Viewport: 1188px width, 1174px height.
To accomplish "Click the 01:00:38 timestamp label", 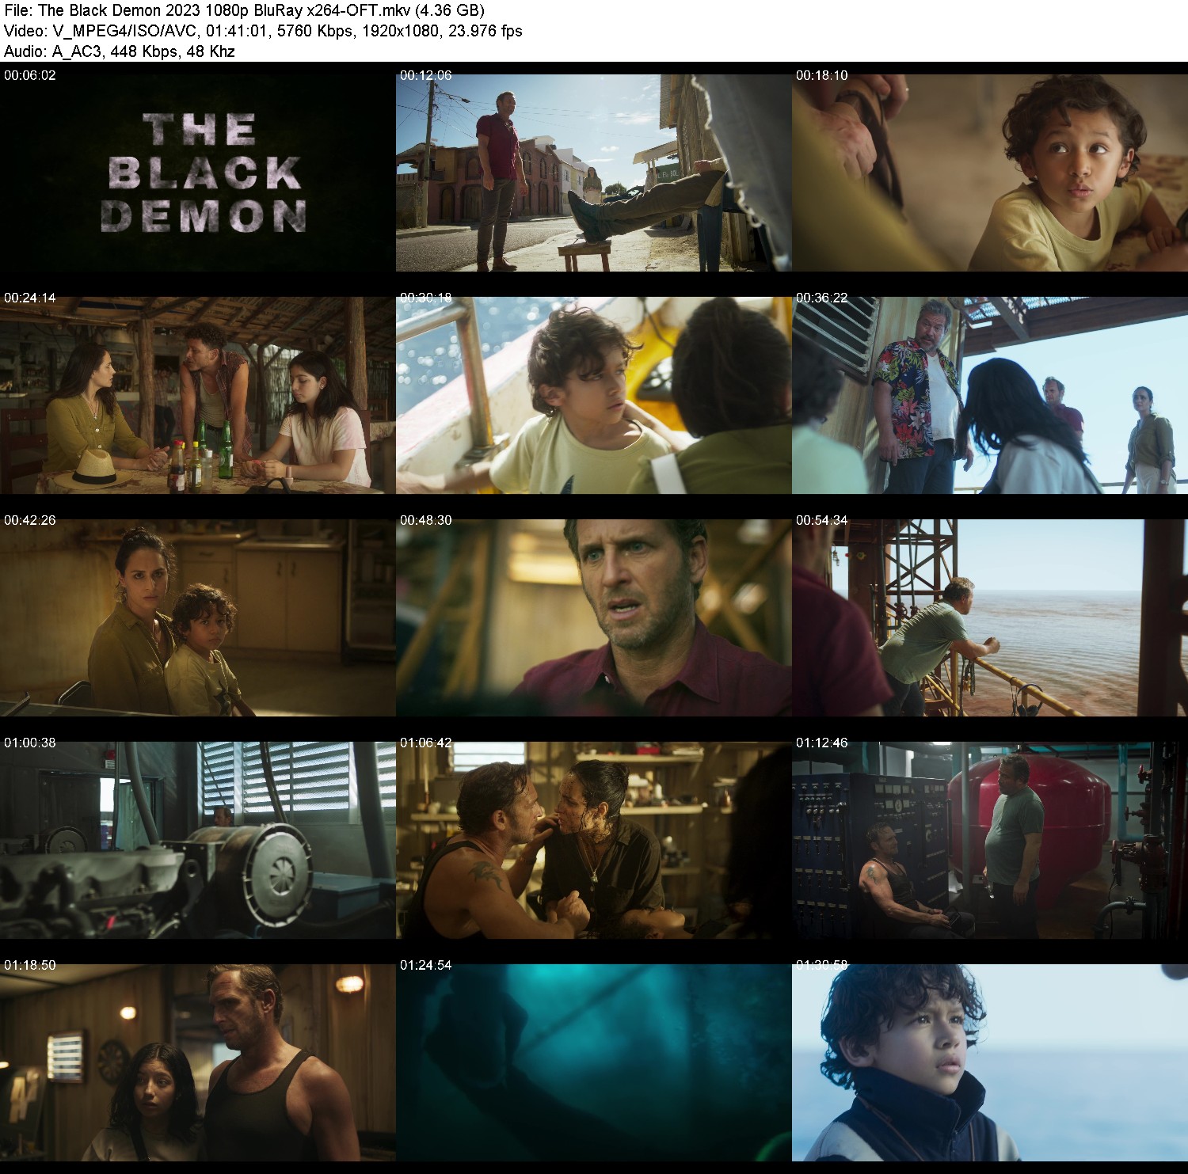I will tap(30, 743).
